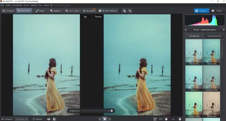Open Пакетная обработка batch processing
The image size is (226, 121).
(x=108, y=11)
